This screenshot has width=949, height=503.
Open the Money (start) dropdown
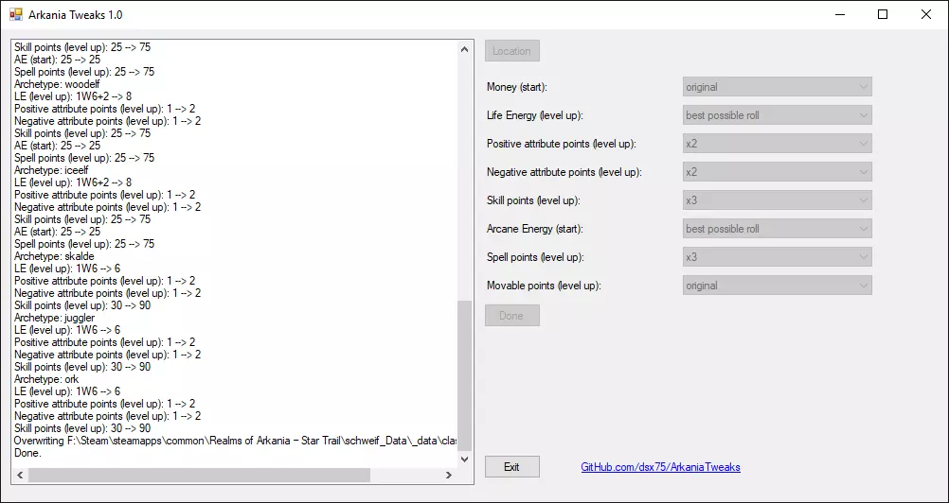(x=778, y=86)
